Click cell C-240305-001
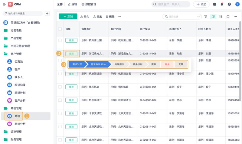This screenshot has width=242, height=144. [x=148, y=87]
